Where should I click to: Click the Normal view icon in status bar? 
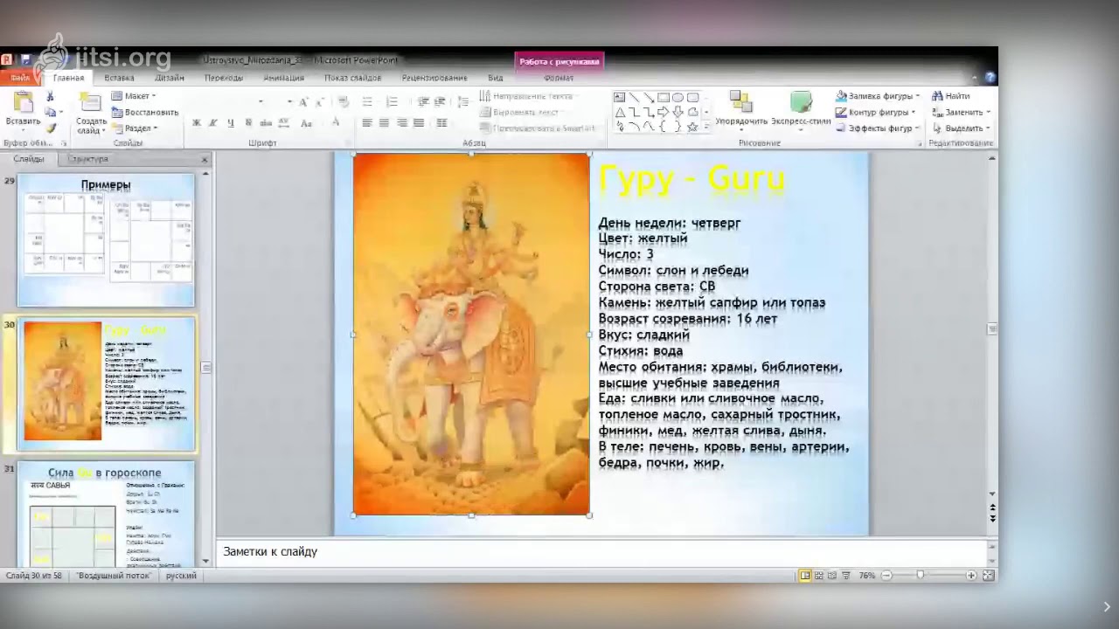coord(804,576)
